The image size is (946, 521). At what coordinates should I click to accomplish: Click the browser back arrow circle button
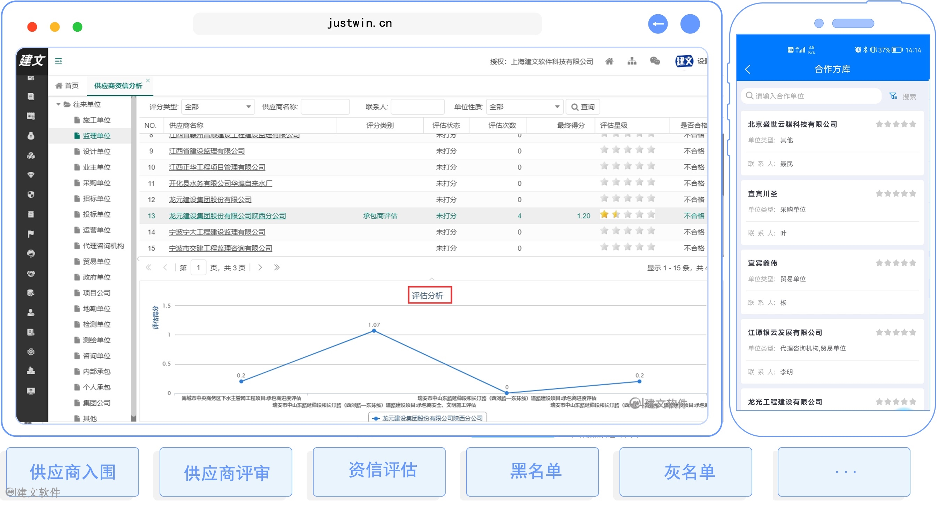tap(658, 24)
